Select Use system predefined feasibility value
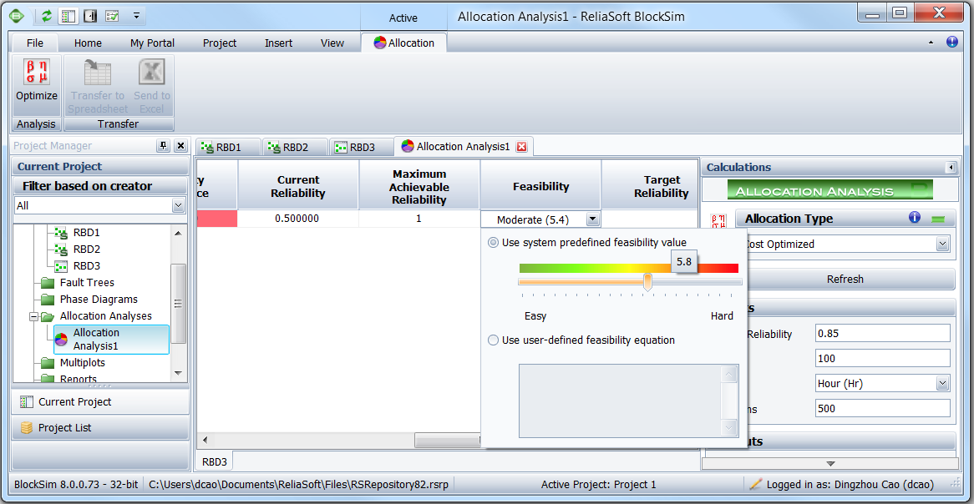This screenshot has height=504, width=974. [494, 243]
